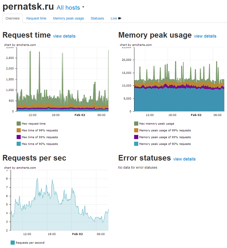Toggle Max request time legend swatch

pos(19,124)
